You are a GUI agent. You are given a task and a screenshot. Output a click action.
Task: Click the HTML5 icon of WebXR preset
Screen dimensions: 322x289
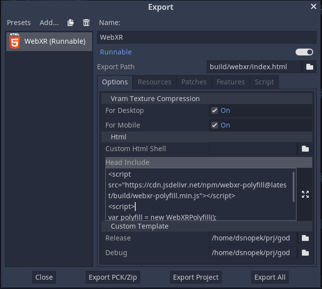point(15,41)
